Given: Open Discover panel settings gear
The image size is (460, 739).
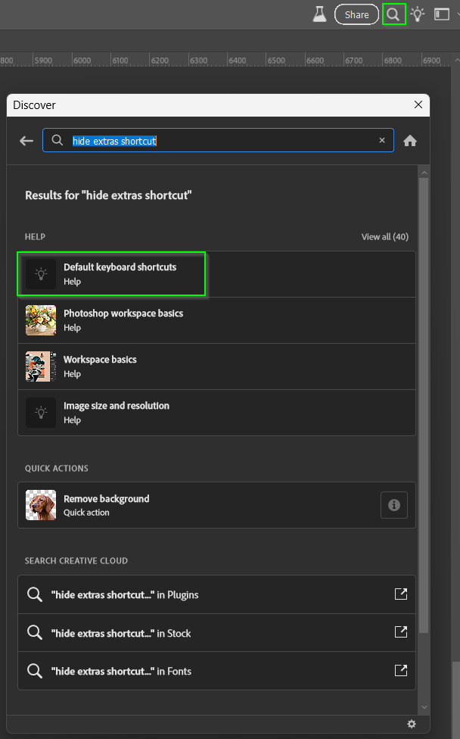Looking at the screenshot, I should click(412, 724).
